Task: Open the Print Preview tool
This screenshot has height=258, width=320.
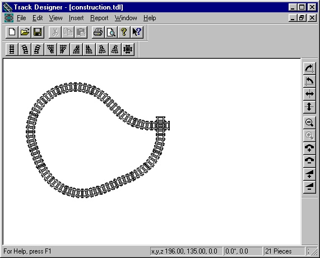Action: (111, 32)
